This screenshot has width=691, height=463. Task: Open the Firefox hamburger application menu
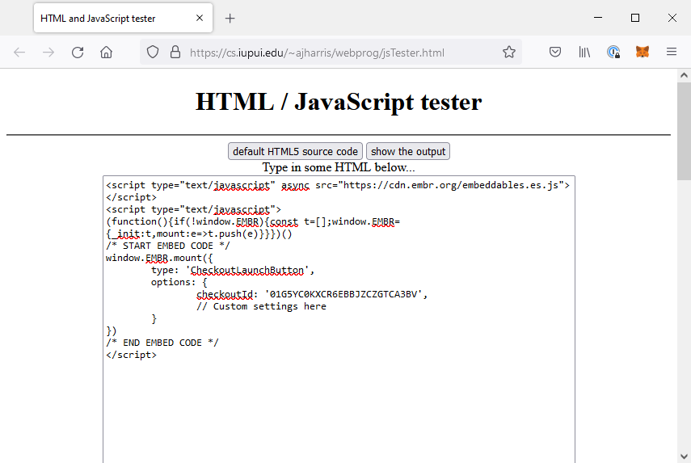point(671,52)
